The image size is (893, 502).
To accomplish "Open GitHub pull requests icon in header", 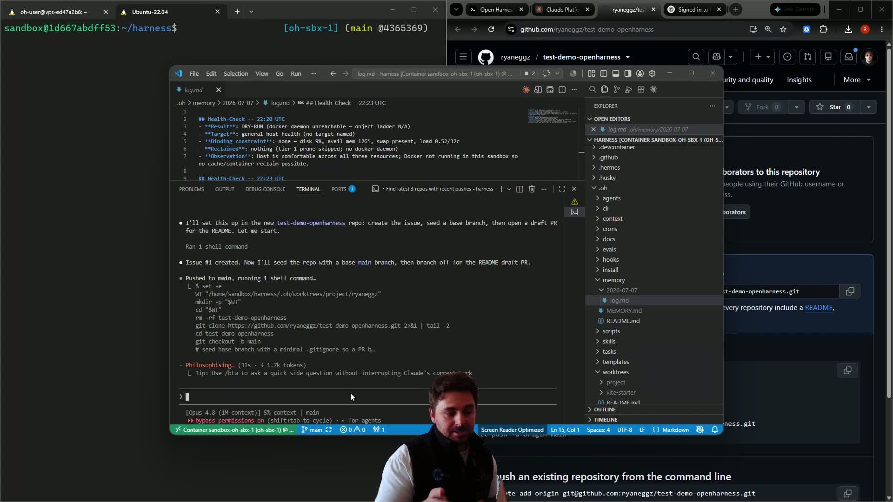I will [807, 57].
